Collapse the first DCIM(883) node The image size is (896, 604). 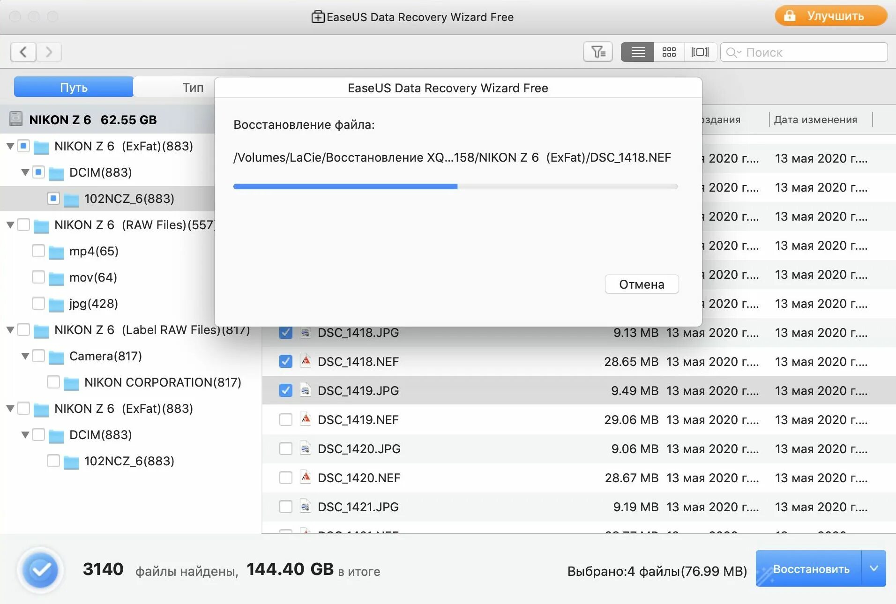[25, 172]
